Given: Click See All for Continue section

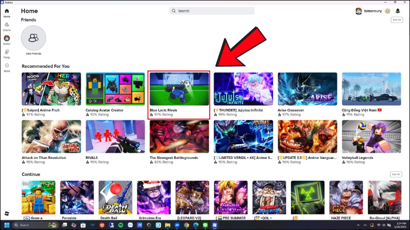Looking at the screenshot, I should [x=396, y=174].
